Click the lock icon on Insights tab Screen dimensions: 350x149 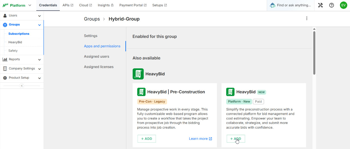[x=112, y=5]
